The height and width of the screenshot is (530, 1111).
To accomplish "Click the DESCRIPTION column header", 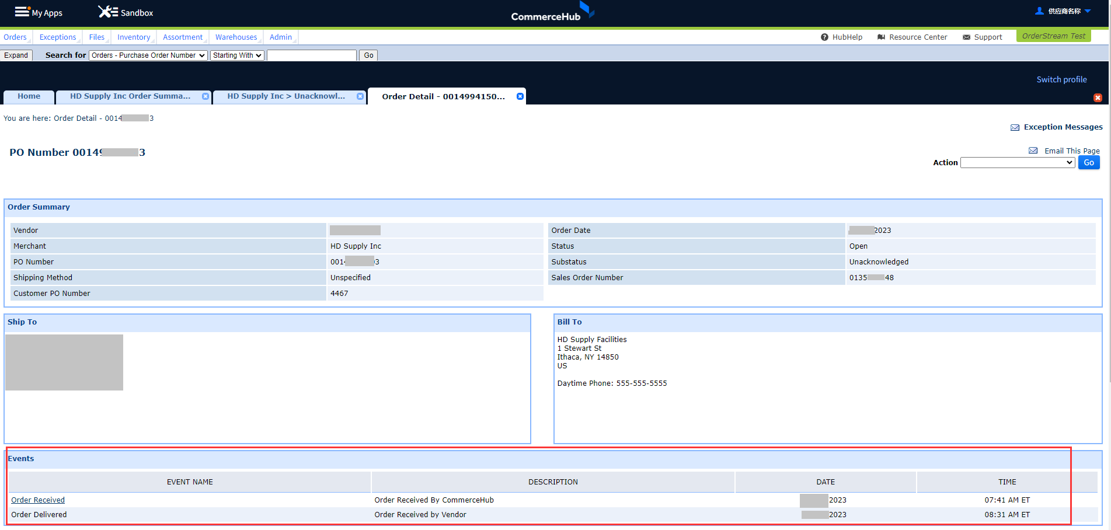I will [x=553, y=482].
